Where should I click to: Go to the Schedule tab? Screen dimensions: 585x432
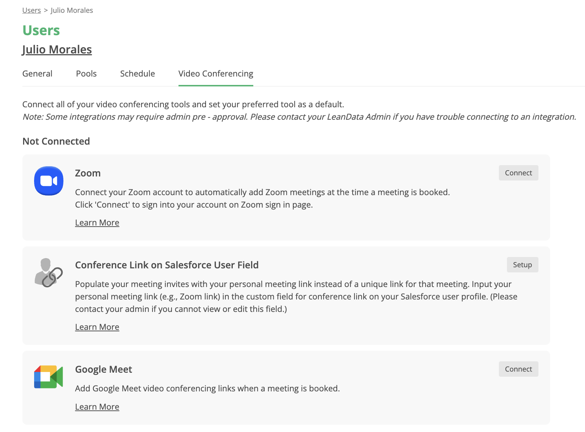(137, 74)
